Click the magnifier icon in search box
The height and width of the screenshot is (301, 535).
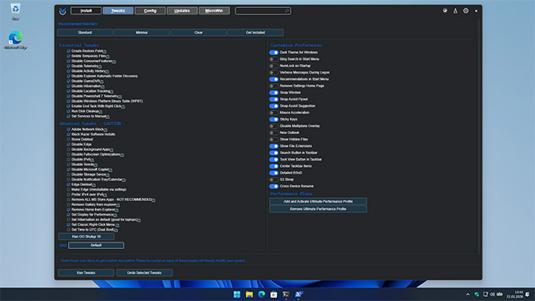(287, 11)
